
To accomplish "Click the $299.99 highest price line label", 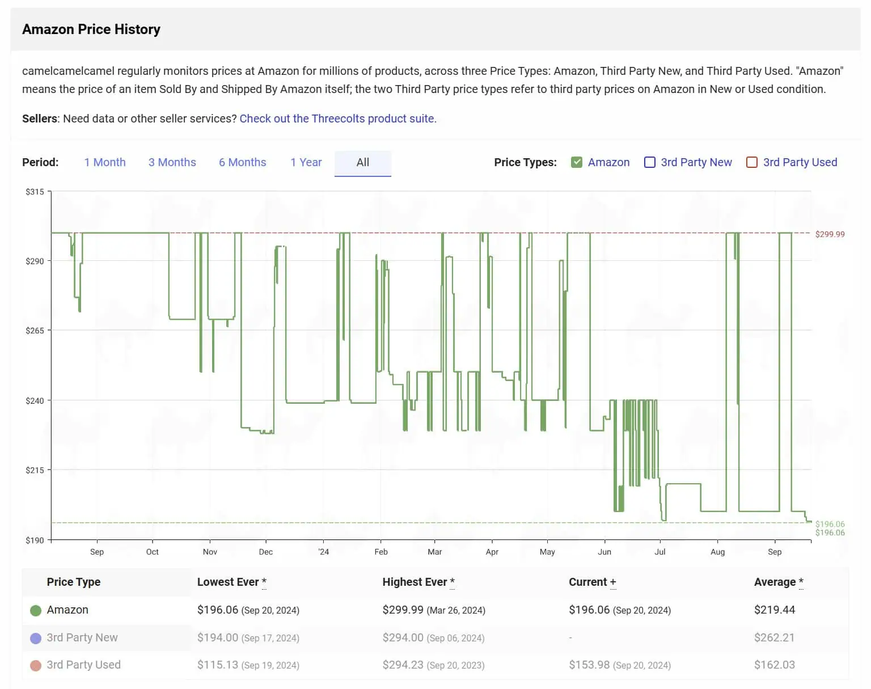I will pos(830,234).
